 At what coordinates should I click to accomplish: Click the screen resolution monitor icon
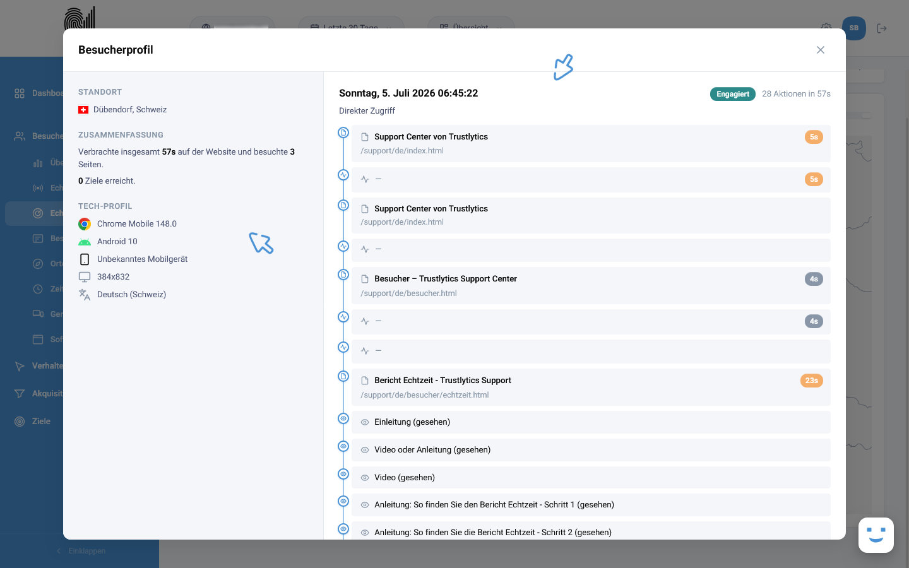coord(85,277)
